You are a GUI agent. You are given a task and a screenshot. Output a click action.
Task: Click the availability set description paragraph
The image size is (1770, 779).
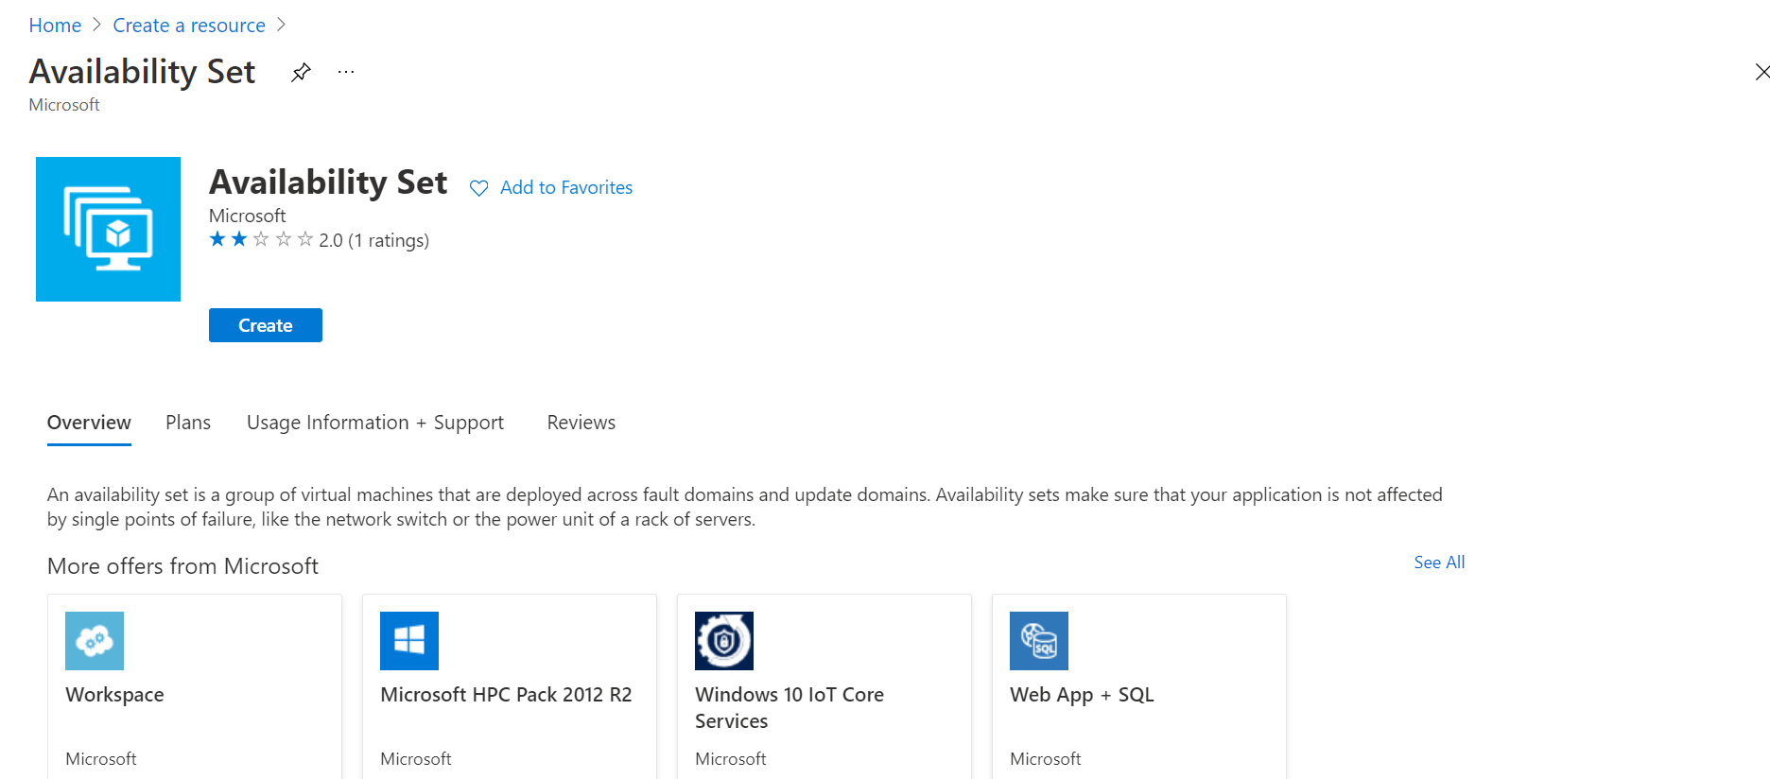(x=745, y=507)
